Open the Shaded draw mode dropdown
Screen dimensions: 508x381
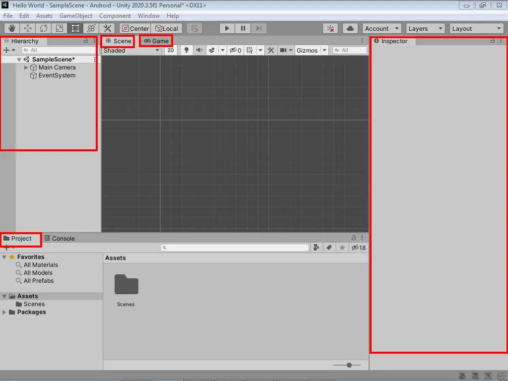(x=131, y=50)
